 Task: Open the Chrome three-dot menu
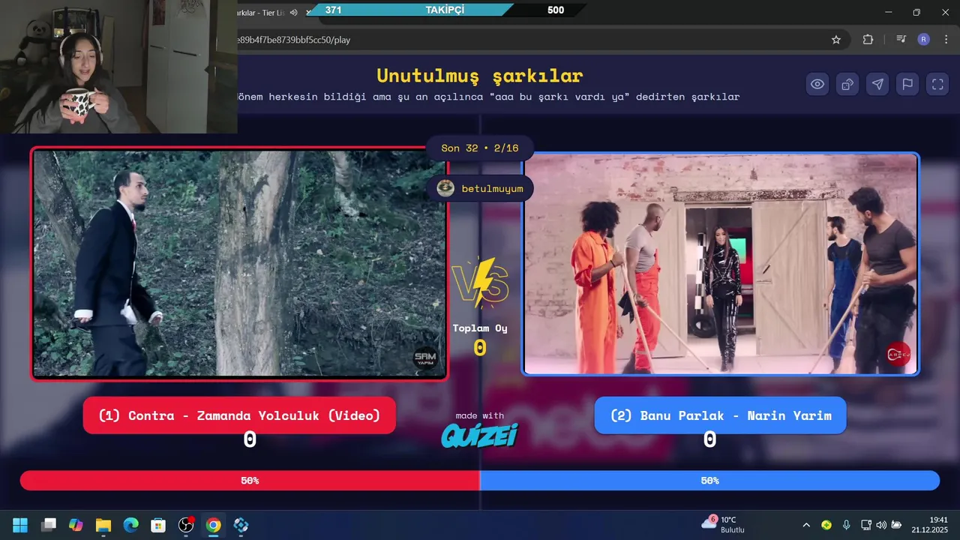945,40
